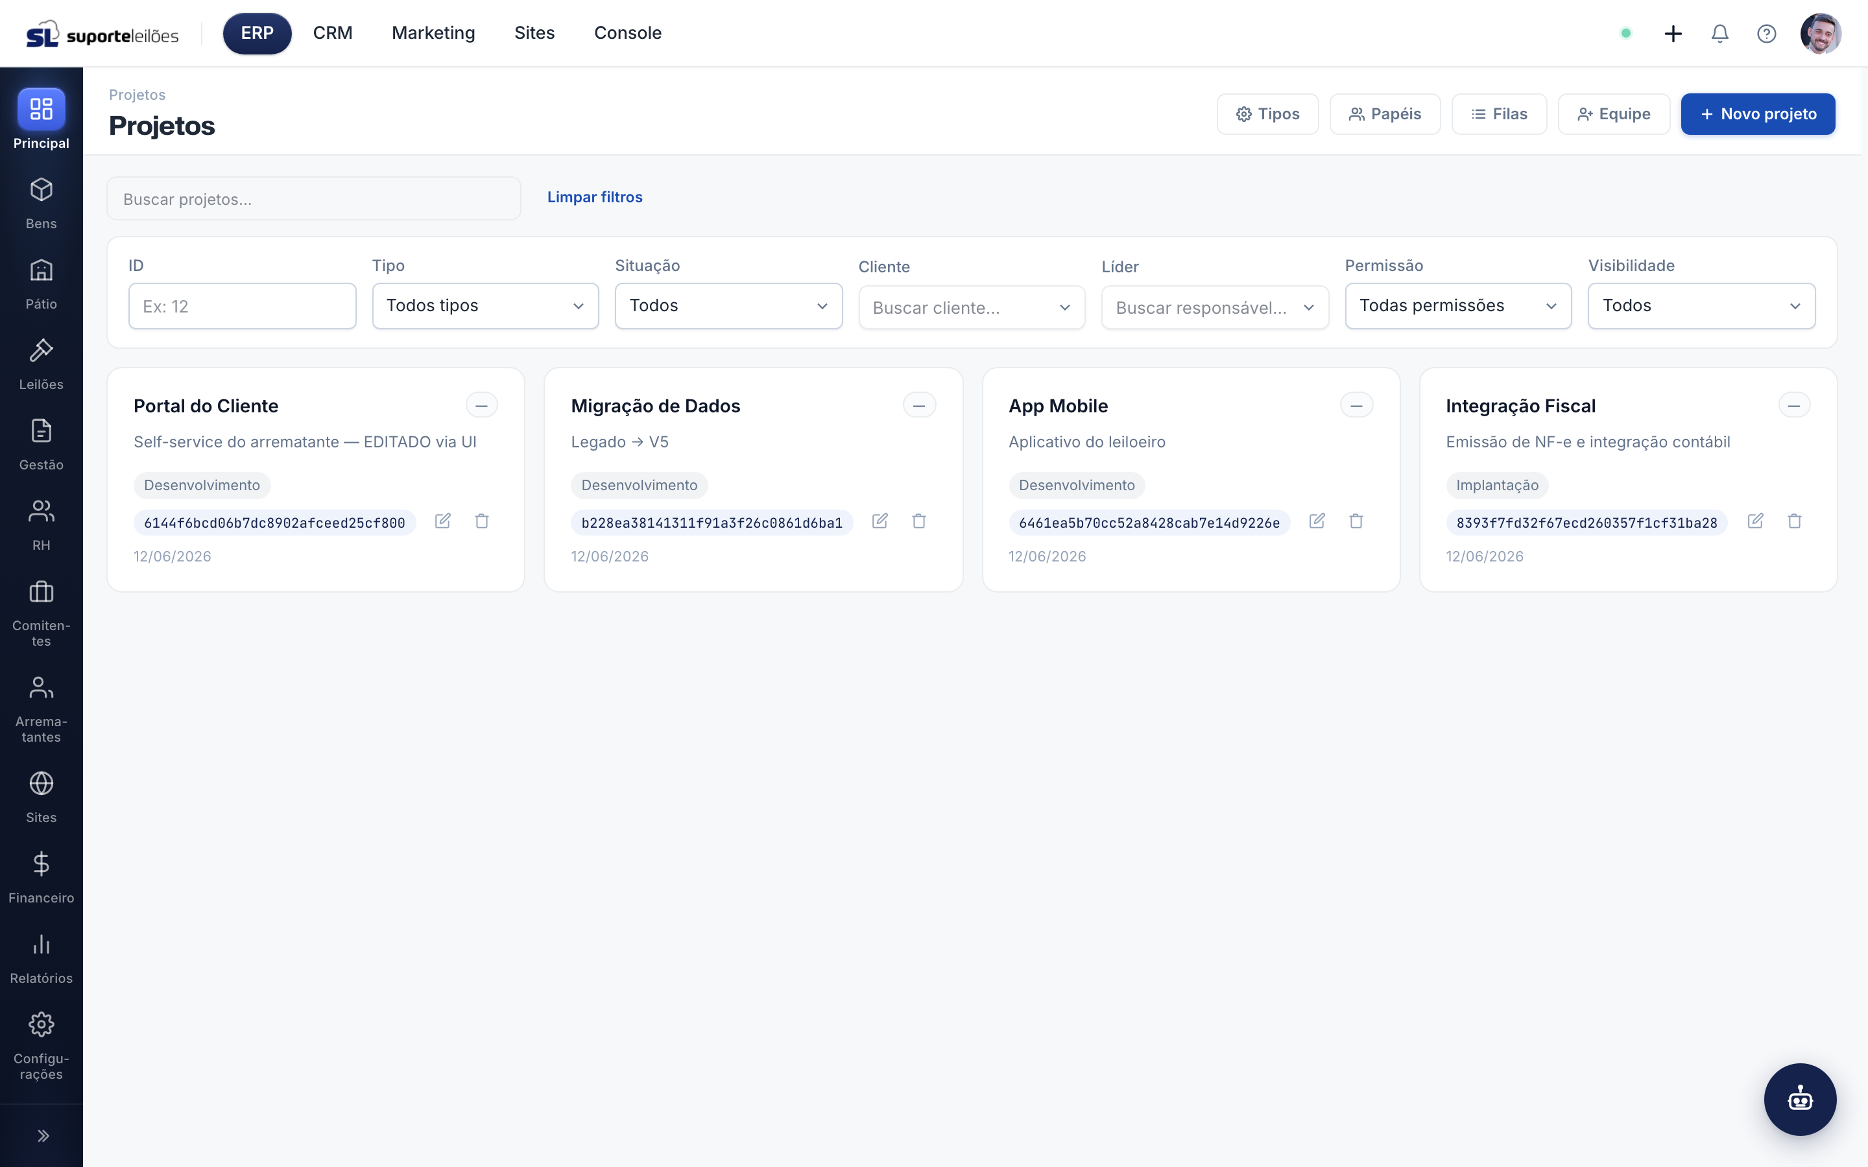Open the Situação dropdown
The image size is (1868, 1167).
pyautogui.click(x=728, y=305)
